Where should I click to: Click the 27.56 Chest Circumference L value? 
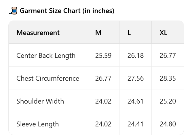tap(135, 78)
